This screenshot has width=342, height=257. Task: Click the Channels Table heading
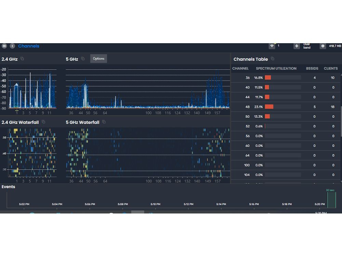coord(251,59)
